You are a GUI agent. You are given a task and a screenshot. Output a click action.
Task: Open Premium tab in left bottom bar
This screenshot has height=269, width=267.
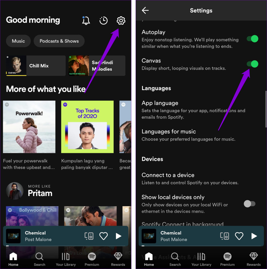[92, 259]
